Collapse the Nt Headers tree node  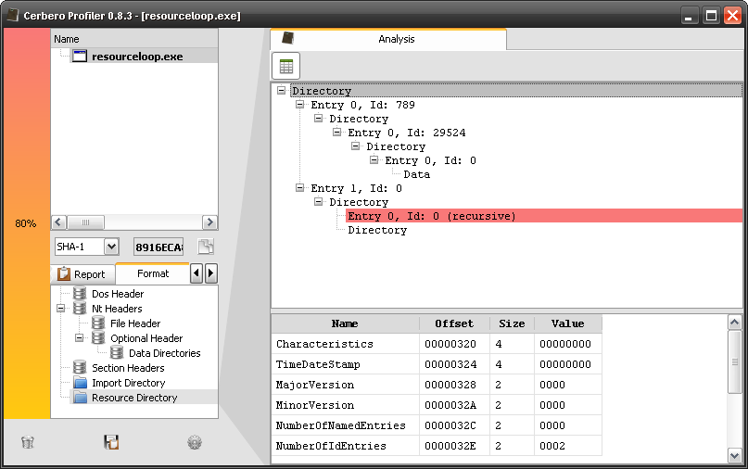click(60, 309)
